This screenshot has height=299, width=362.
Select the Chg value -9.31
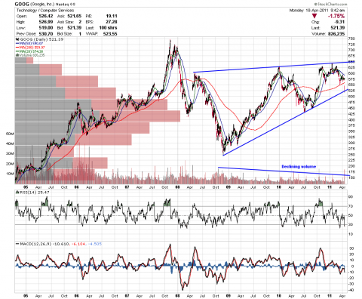coord(339,22)
